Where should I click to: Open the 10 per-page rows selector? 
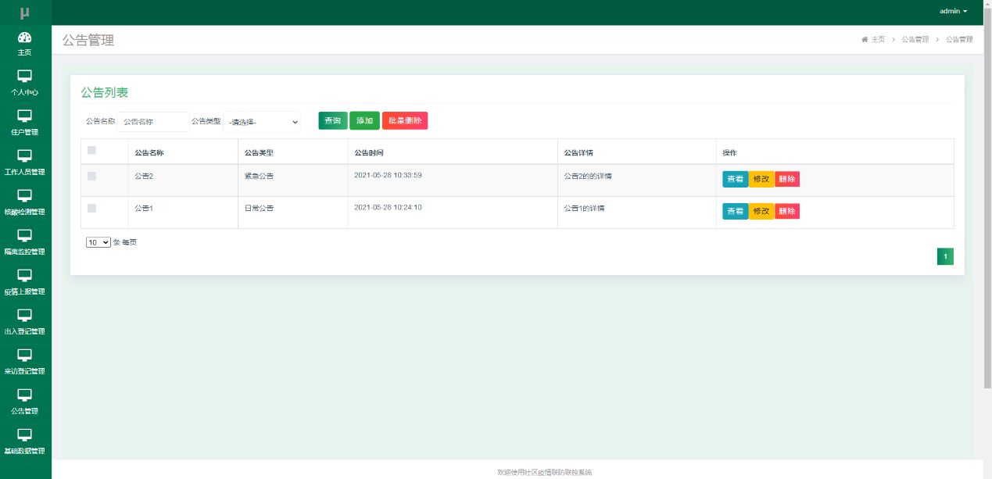(98, 243)
